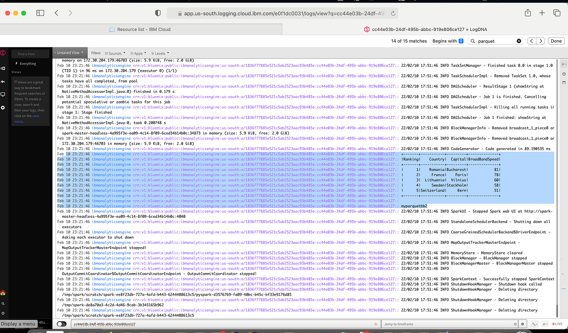Click the Switzerland Bern table row
Image resolution: width=568 pixels, height=333 pixels.
pos(451,191)
